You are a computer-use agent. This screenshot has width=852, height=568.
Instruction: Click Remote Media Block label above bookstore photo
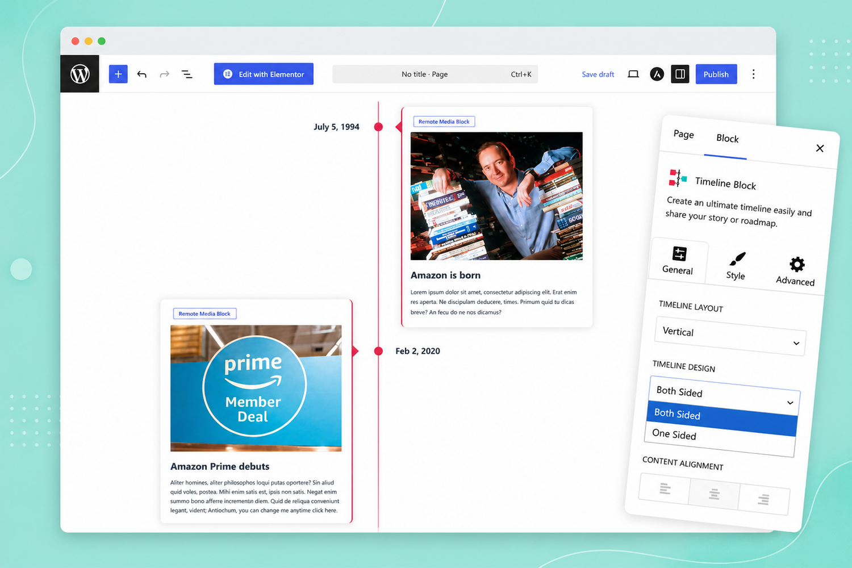click(x=444, y=122)
